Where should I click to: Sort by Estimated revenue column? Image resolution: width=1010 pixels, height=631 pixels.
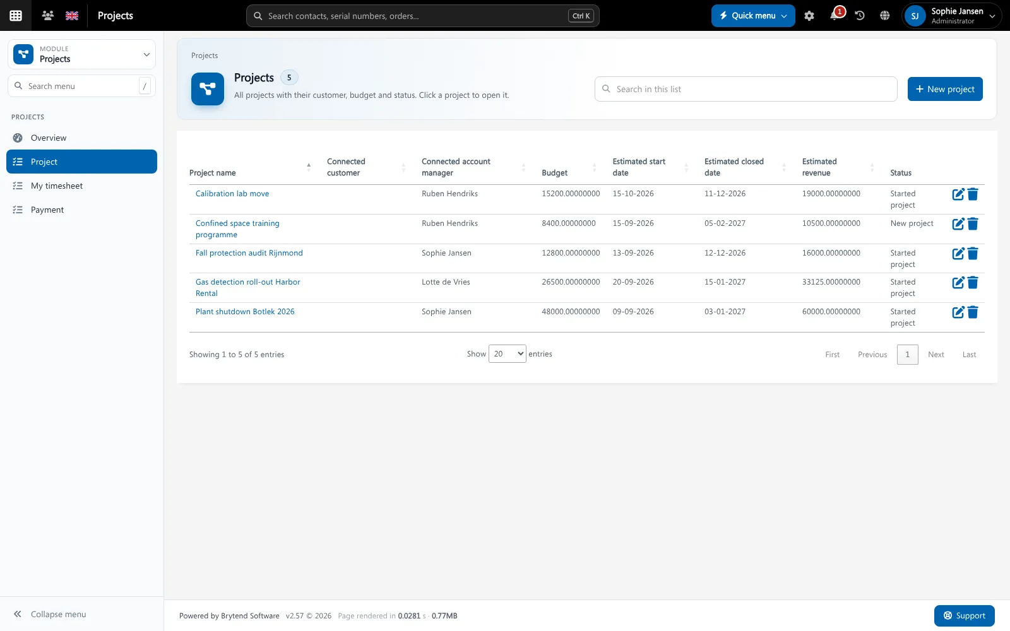pos(838,167)
